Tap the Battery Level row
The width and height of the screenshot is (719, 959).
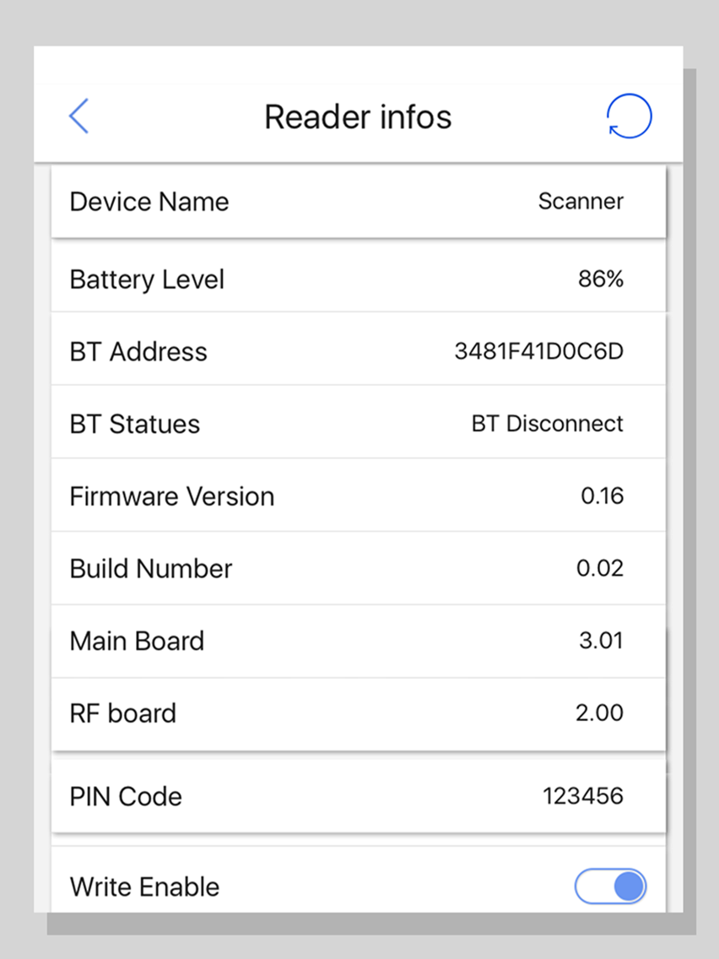(359, 279)
